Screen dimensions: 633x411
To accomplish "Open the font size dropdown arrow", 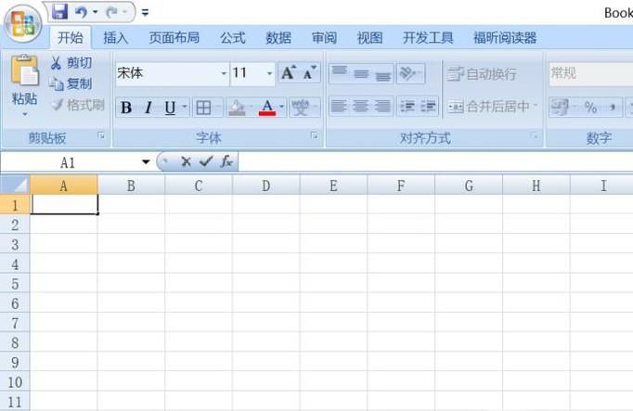I will pos(270,73).
